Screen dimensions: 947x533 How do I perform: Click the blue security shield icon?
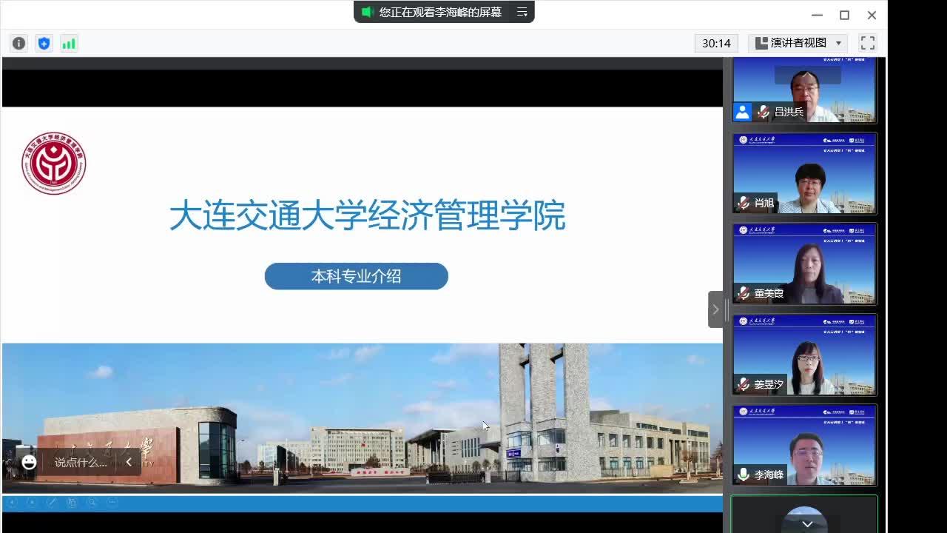click(x=44, y=44)
